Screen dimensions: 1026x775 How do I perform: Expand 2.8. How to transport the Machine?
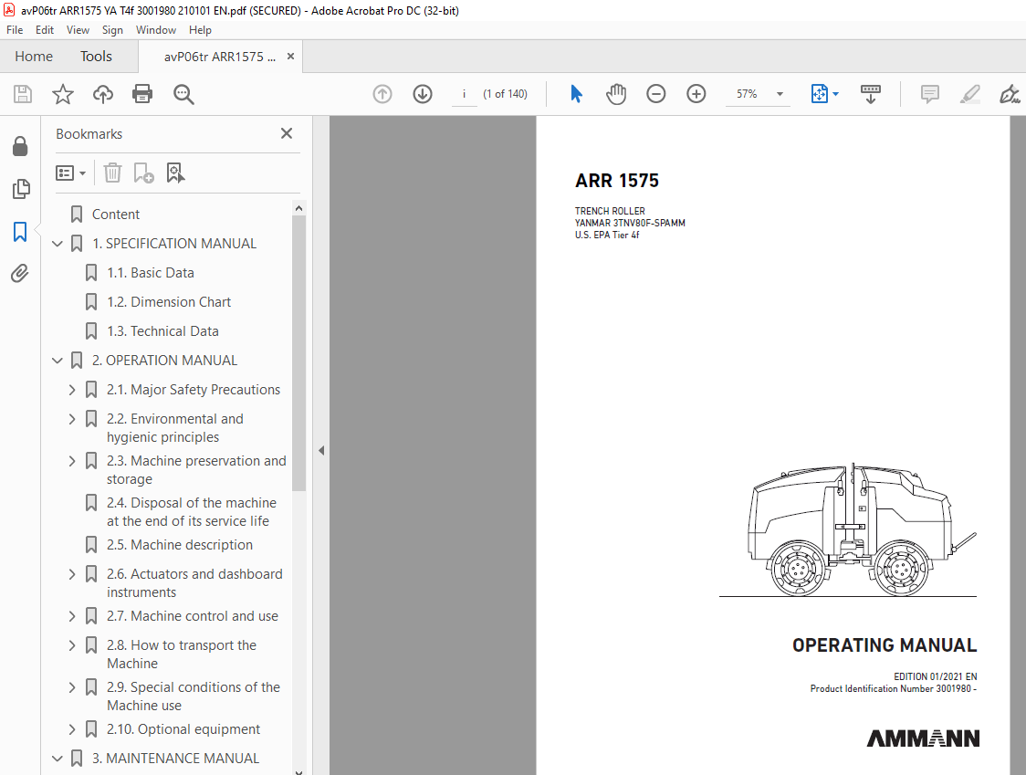pyautogui.click(x=72, y=645)
